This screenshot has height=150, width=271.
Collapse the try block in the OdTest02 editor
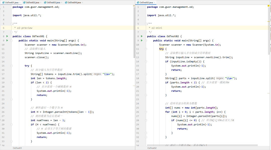[x=146, y=49]
